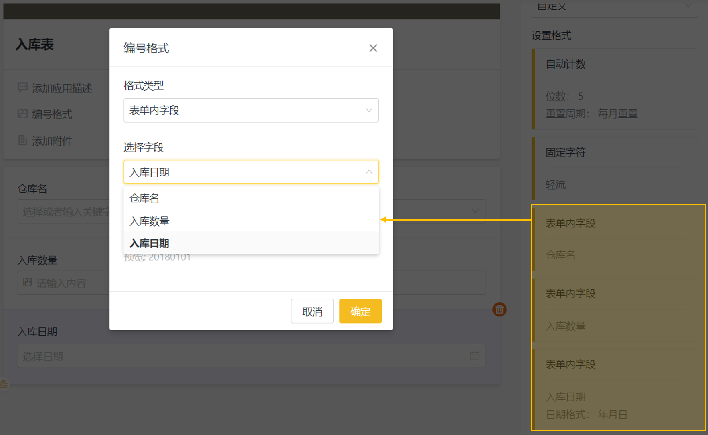
Task: Select the 固定字符 轻流 format card
Action: tap(615, 168)
